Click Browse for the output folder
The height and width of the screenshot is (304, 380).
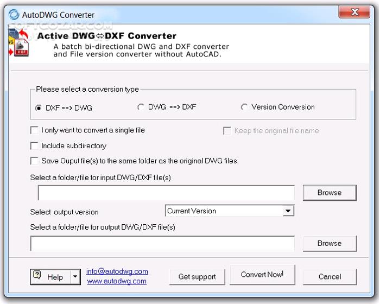(330, 243)
